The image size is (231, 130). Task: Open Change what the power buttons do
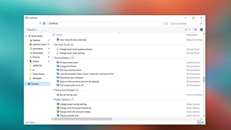click(75, 108)
